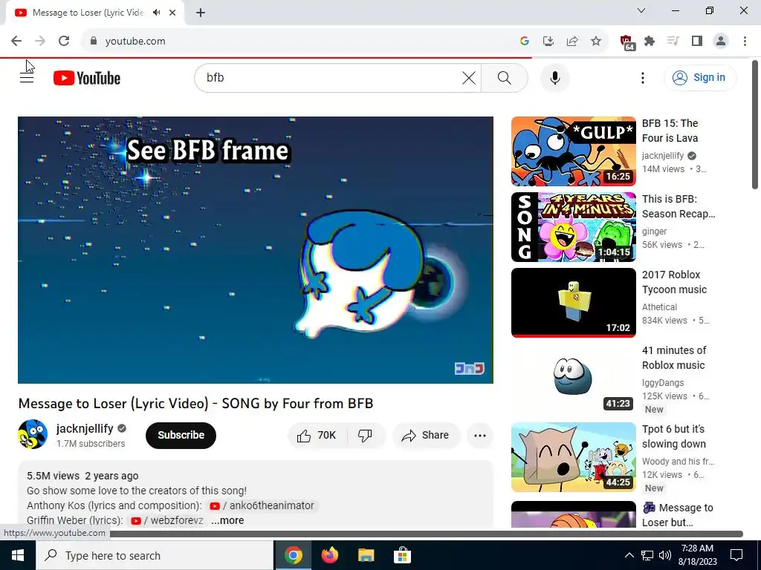
Task: Click the page vertical scrollbar
Action: (755, 125)
